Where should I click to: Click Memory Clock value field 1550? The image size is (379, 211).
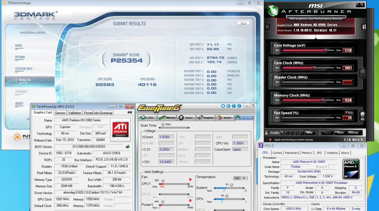pyautogui.click(x=348, y=100)
